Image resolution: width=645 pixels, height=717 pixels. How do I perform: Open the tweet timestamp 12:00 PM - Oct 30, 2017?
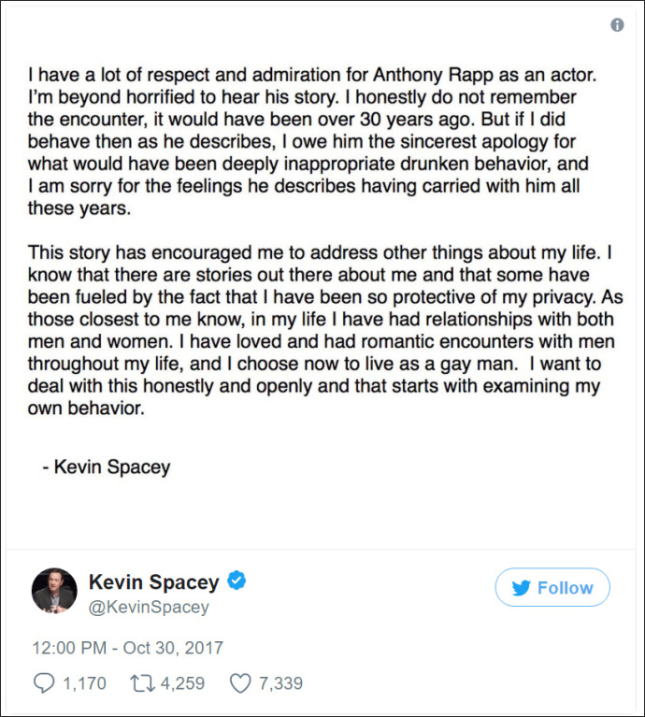coord(128,648)
